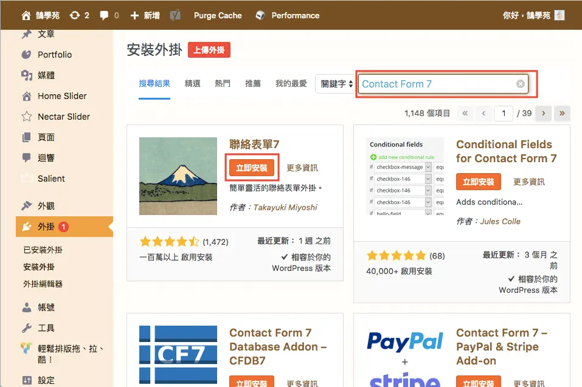
Task: Switch to the 推薦 tab
Action: [253, 84]
